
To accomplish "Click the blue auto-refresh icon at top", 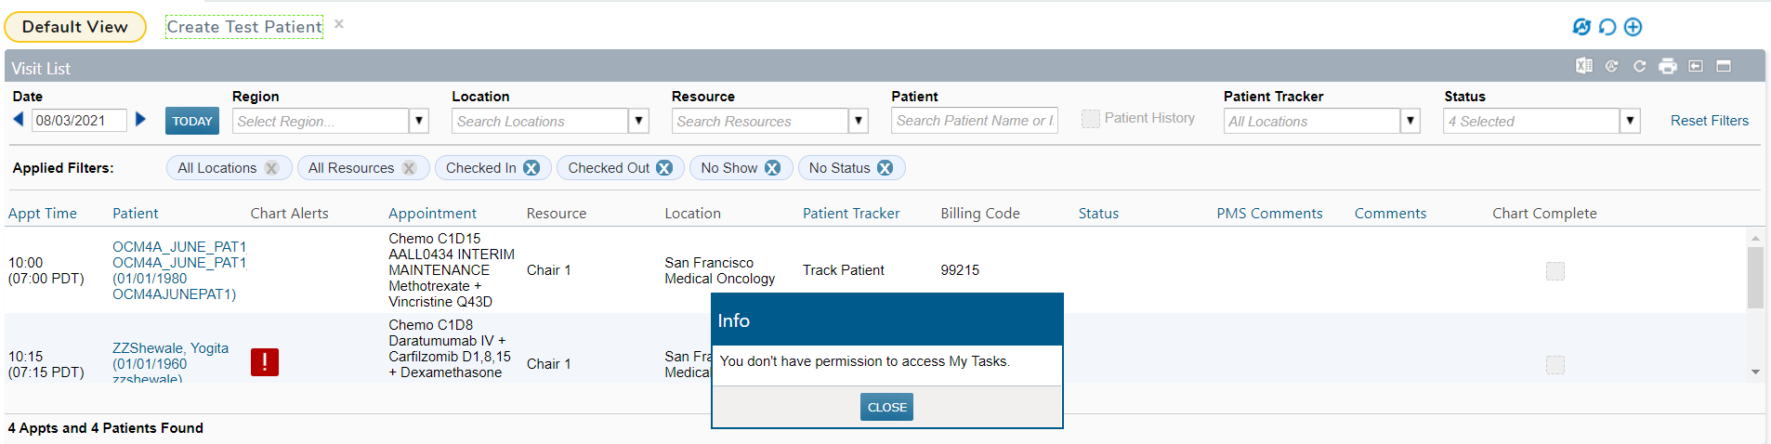I will pyautogui.click(x=1581, y=27).
